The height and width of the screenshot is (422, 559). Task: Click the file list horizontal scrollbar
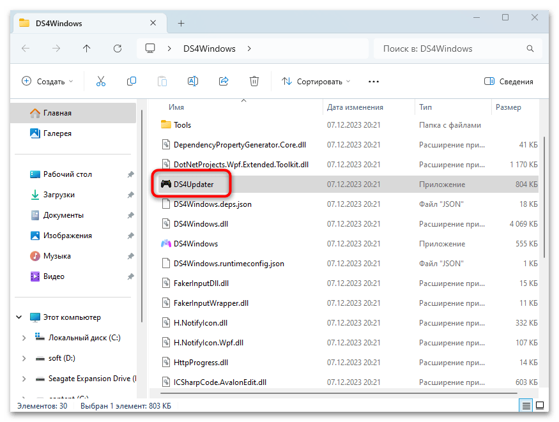click(x=339, y=393)
